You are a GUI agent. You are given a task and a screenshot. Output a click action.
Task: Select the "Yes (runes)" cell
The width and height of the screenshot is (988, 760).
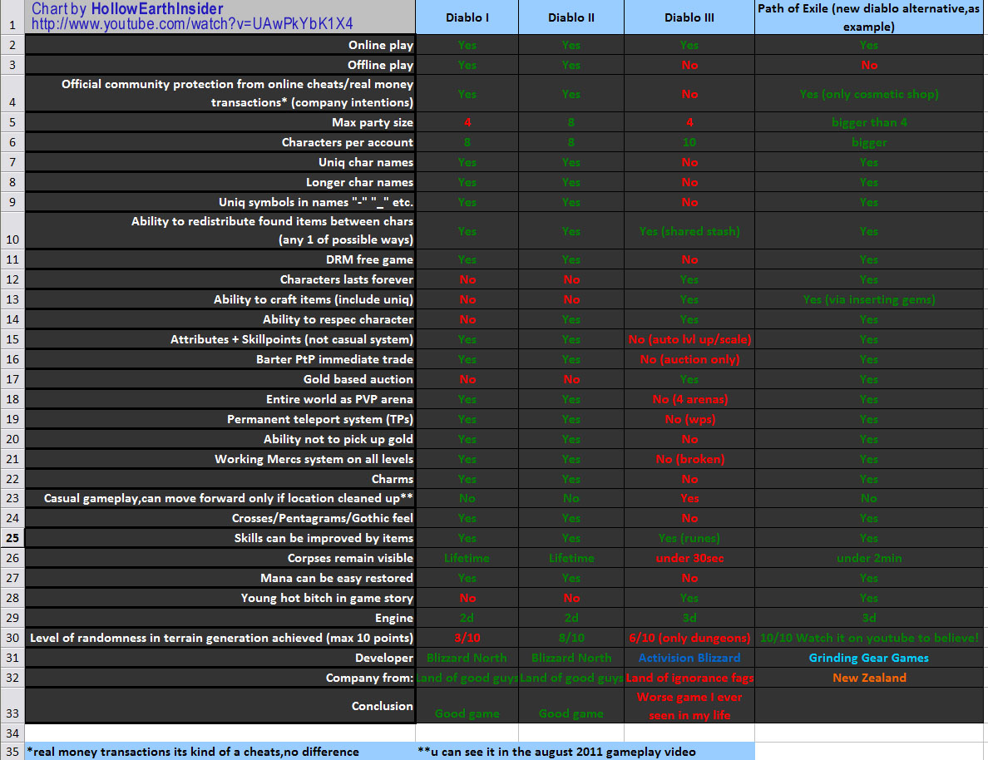pyautogui.click(x=689, y=538)
